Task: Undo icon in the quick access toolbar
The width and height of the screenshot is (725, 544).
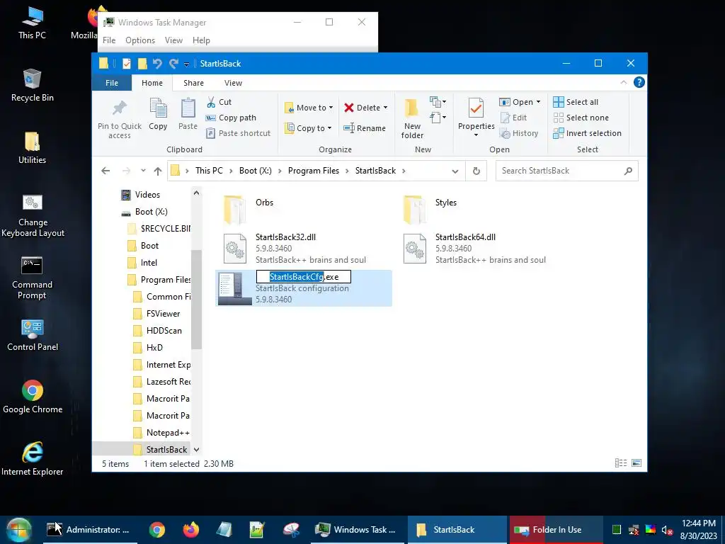Action: [x=158, y=63]
